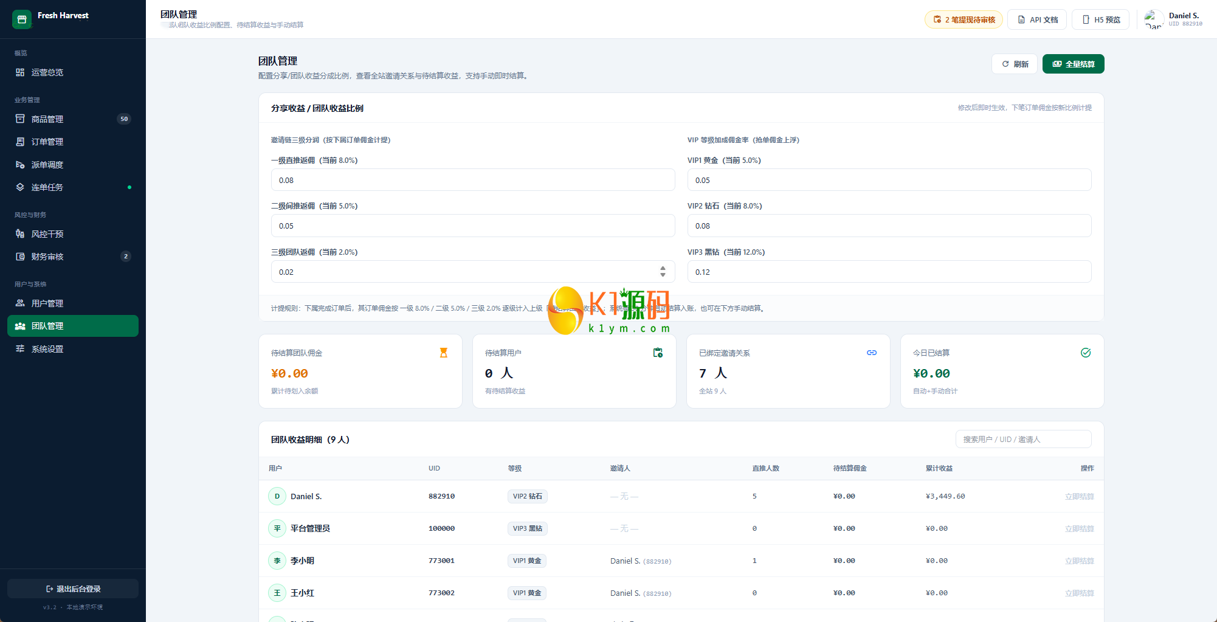Focus the VIP2 钻石 rate input

click(x=889, y=226)
